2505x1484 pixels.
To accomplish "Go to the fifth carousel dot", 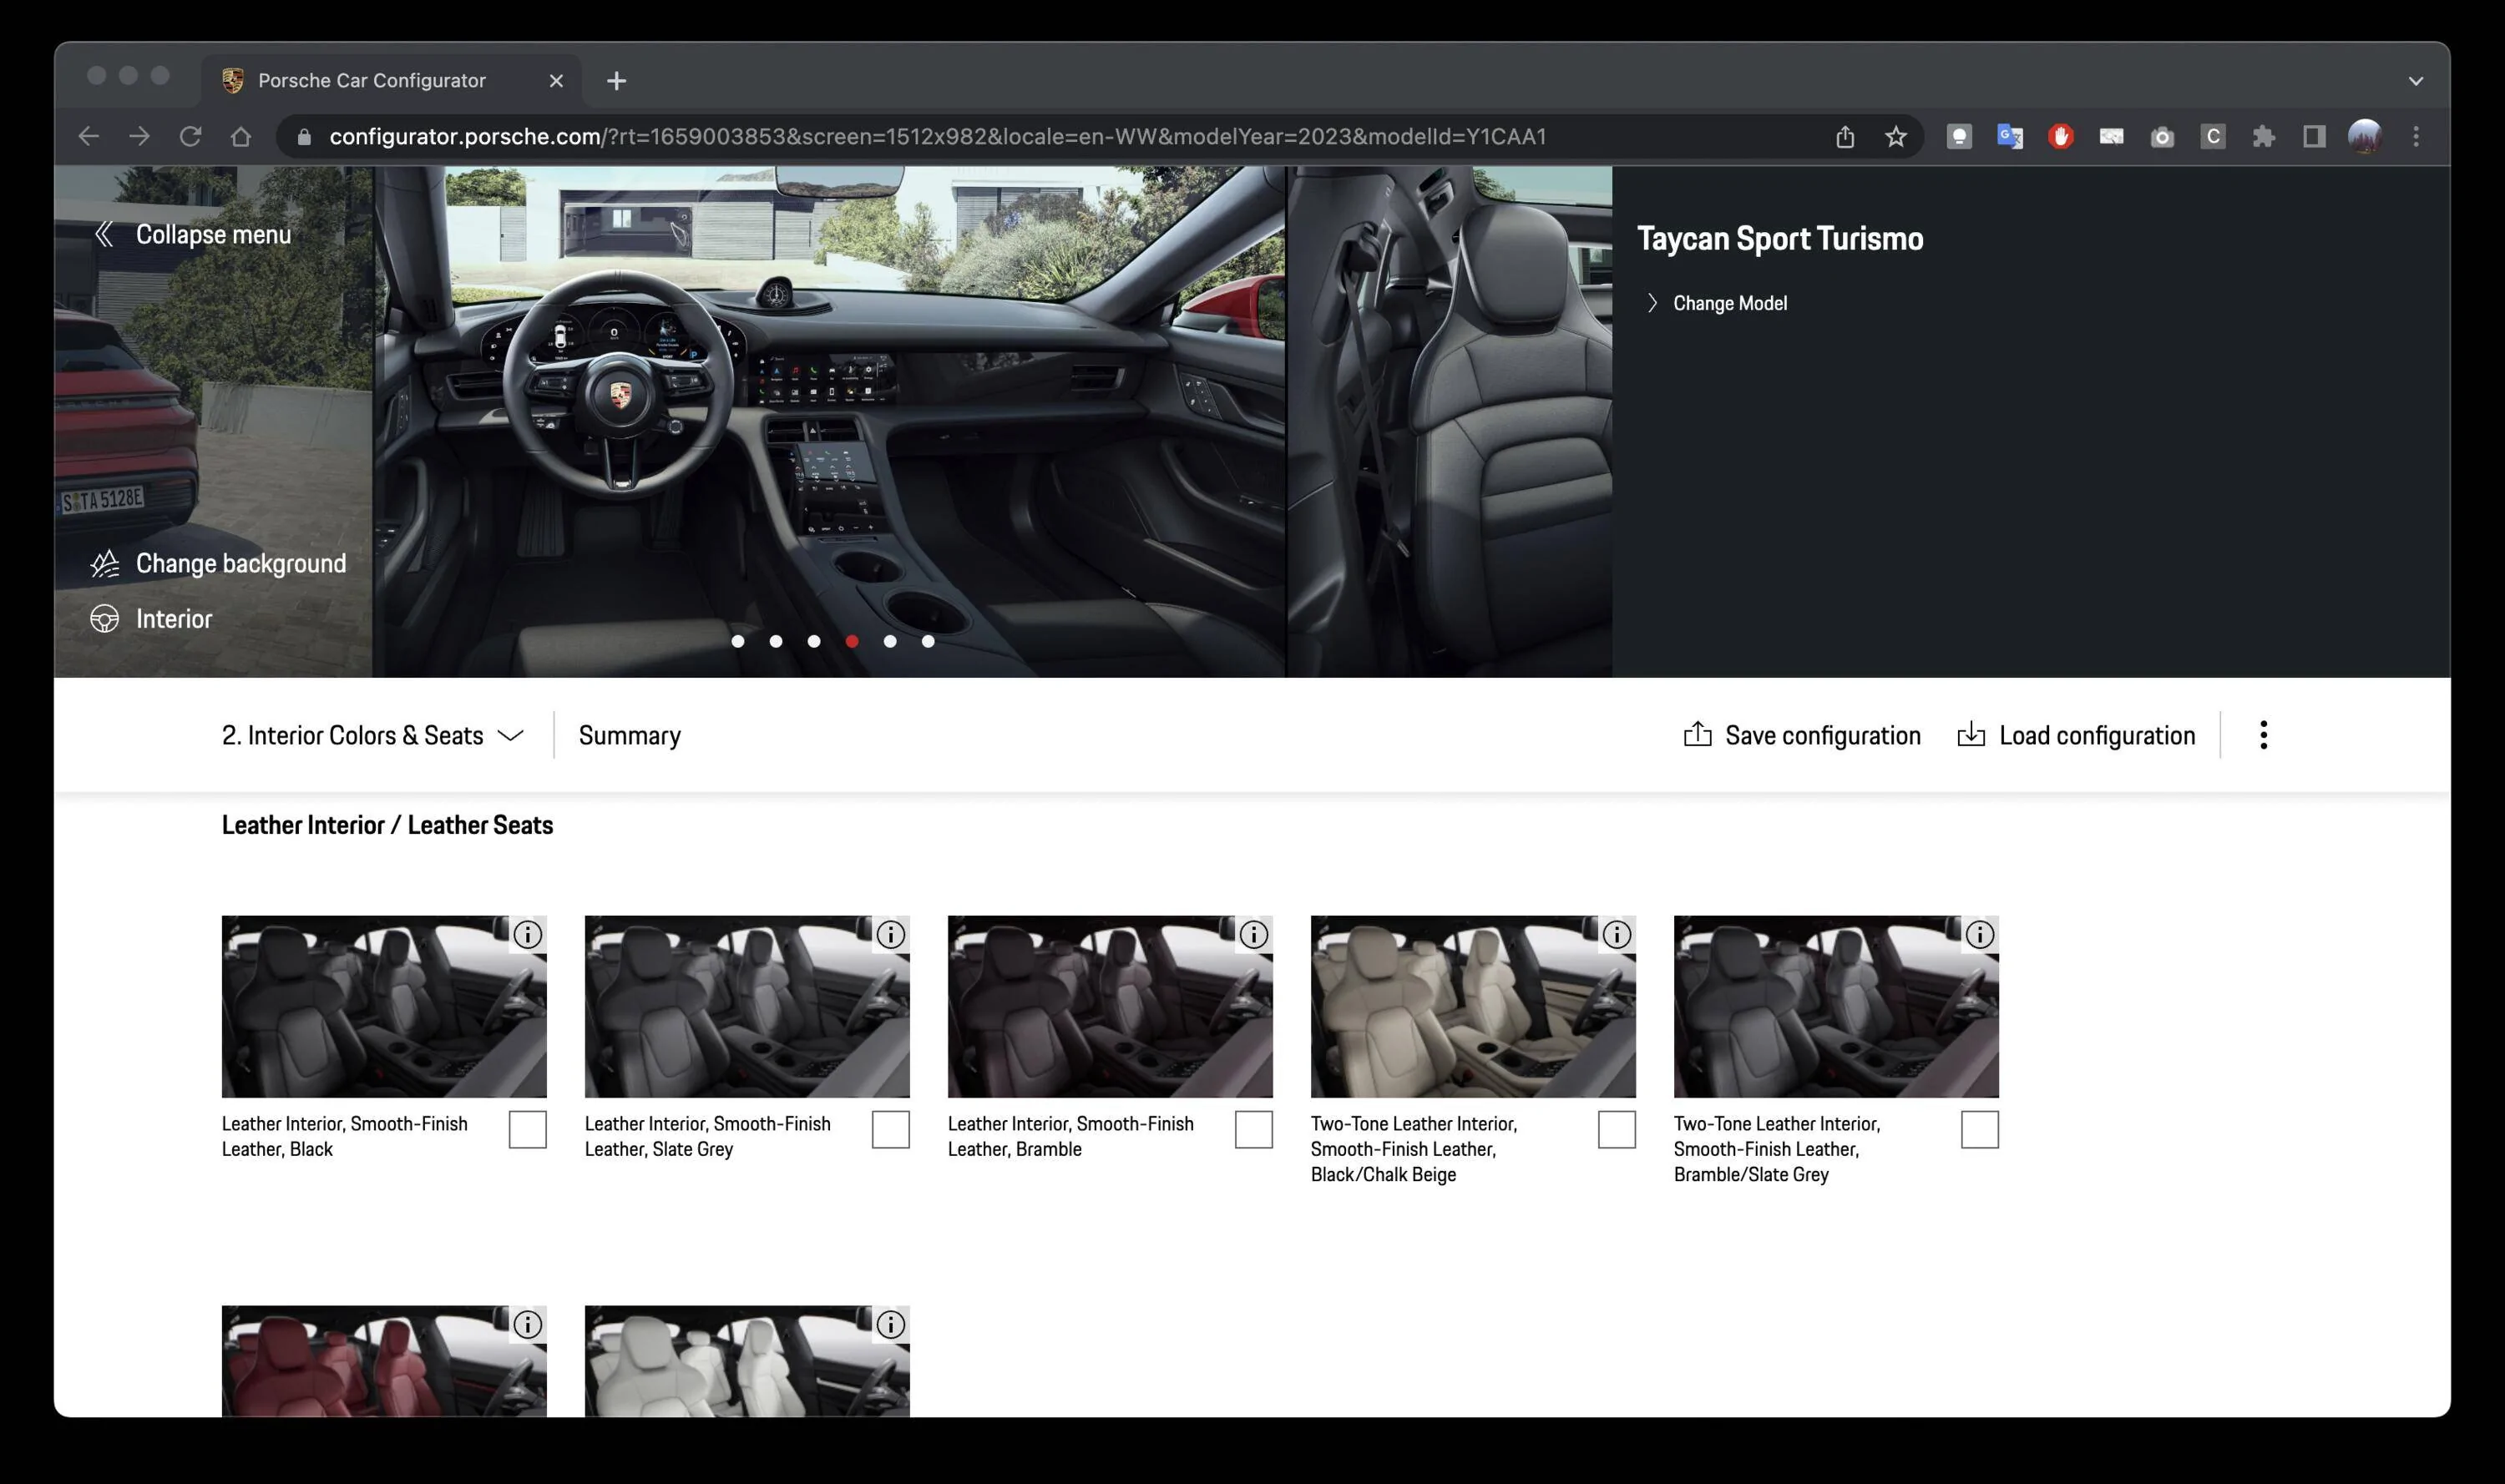I will (x=889, y=641).
